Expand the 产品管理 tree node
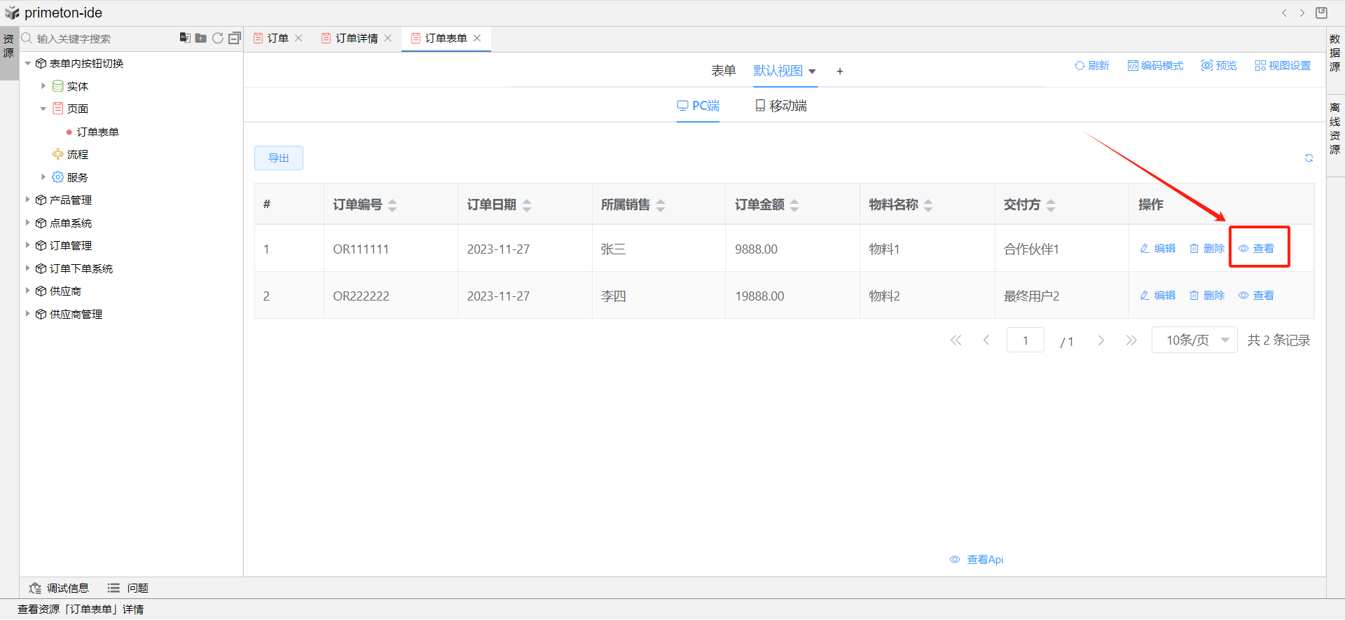The width and height of the screenshot is (1345, 620). [x=27, y=200]
